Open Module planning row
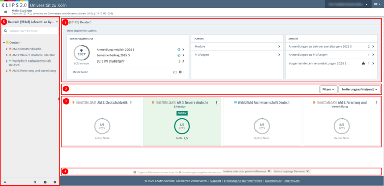 237,46
